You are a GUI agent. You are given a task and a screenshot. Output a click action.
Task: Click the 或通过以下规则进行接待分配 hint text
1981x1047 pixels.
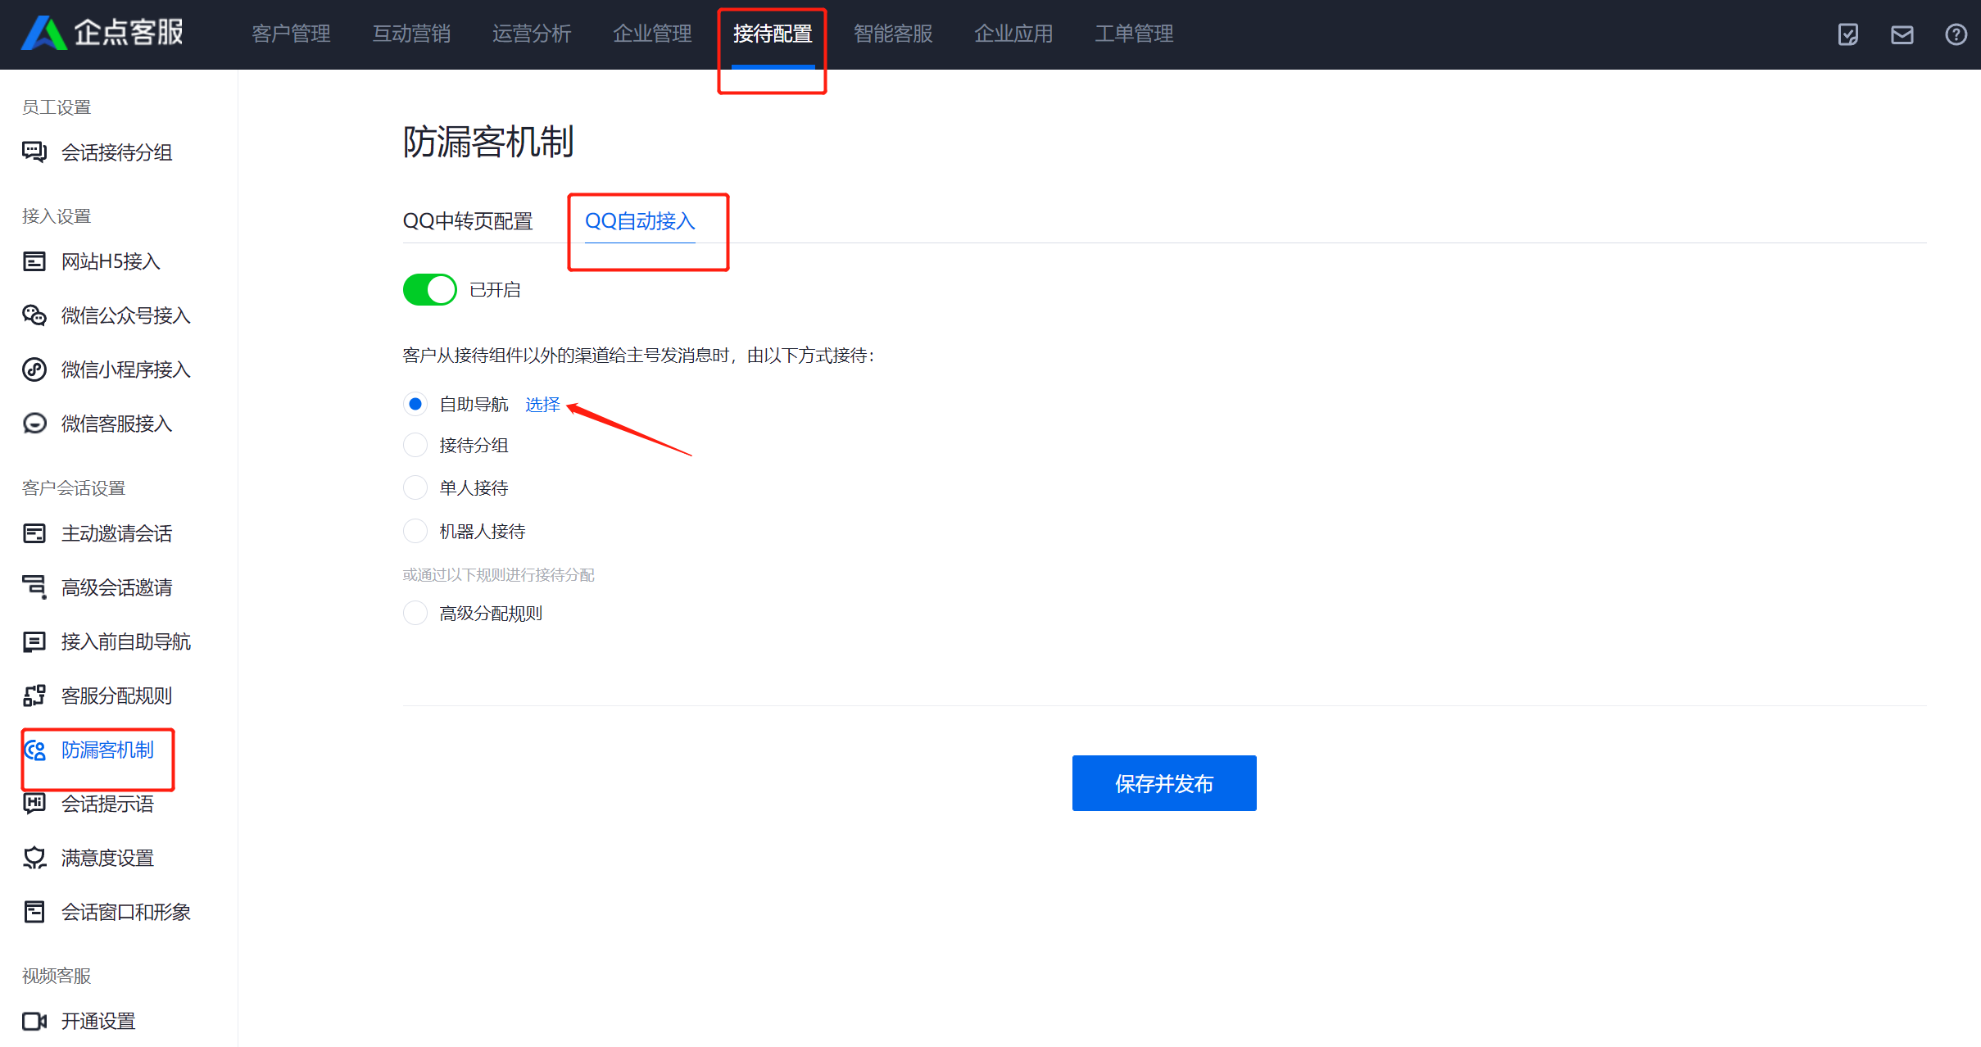click(498, 574)
